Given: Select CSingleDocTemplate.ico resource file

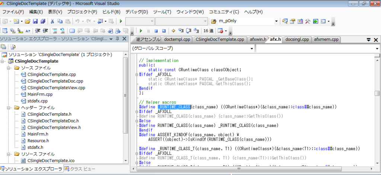Looking at the screenshot, I should [x=51, y=160].
